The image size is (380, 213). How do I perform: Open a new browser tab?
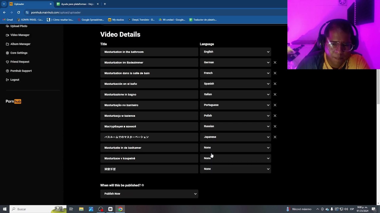[x=105, y=4]
